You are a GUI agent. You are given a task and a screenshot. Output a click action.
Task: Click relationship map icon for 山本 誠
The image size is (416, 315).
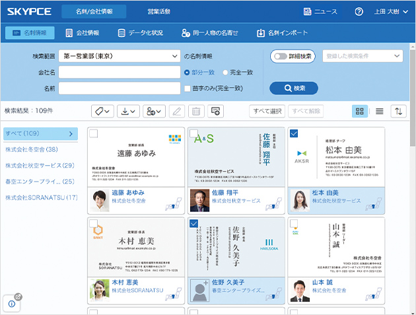(374, 294)
